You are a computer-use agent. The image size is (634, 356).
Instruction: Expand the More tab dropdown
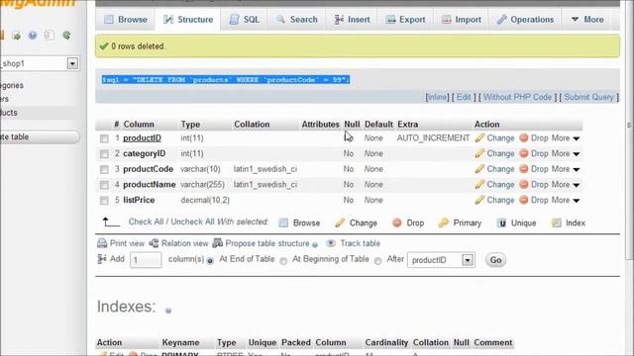pos(587,20)
